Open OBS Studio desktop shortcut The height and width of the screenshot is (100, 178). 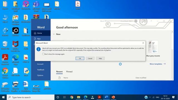[16, 72]
